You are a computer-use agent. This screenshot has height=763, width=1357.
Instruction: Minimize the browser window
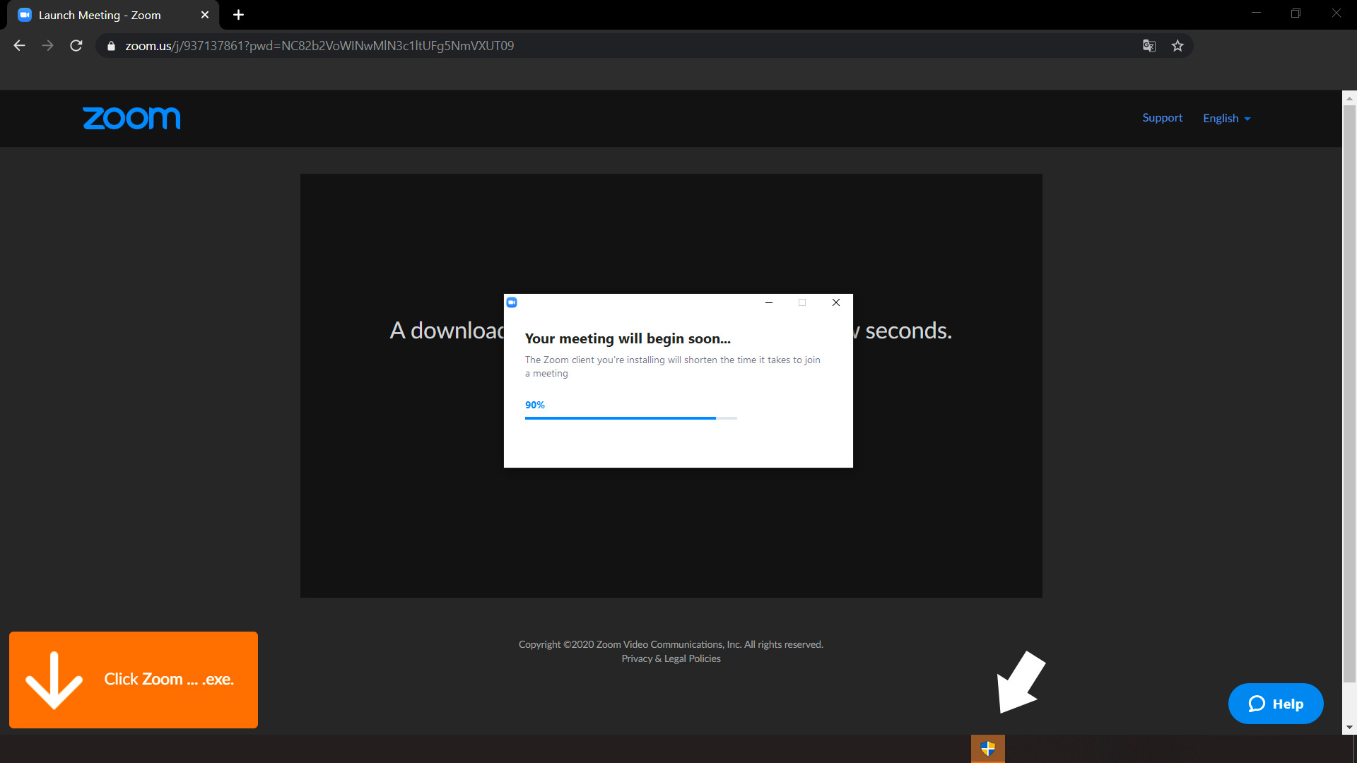pyautogui.click(x=1256, y=13)
